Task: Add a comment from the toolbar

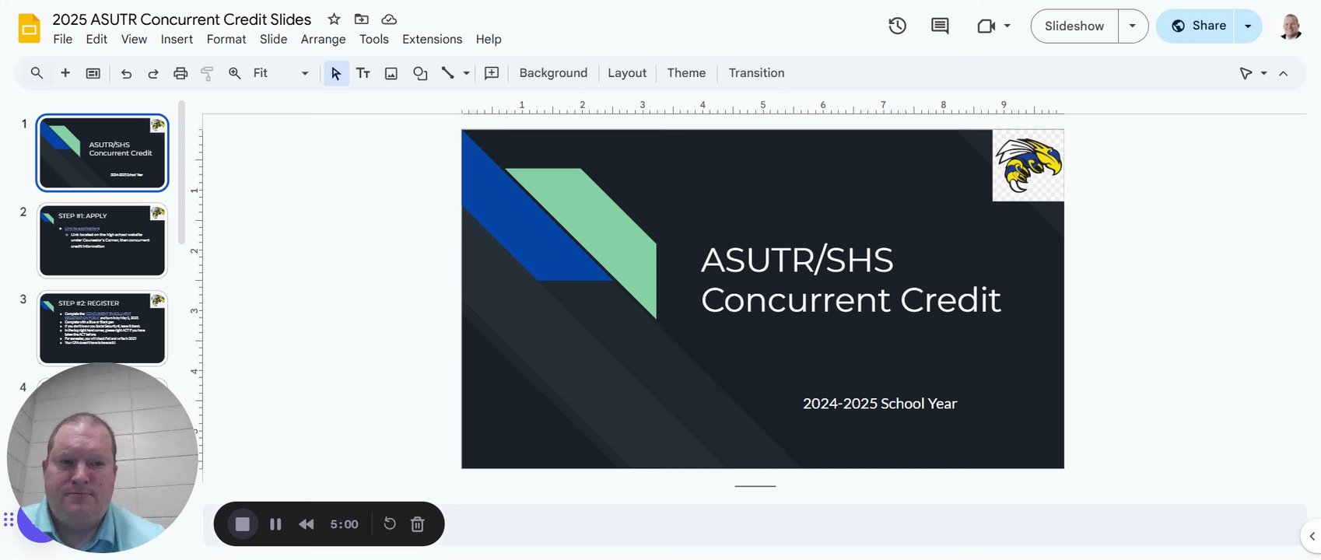Action: [x=492, y=73]
